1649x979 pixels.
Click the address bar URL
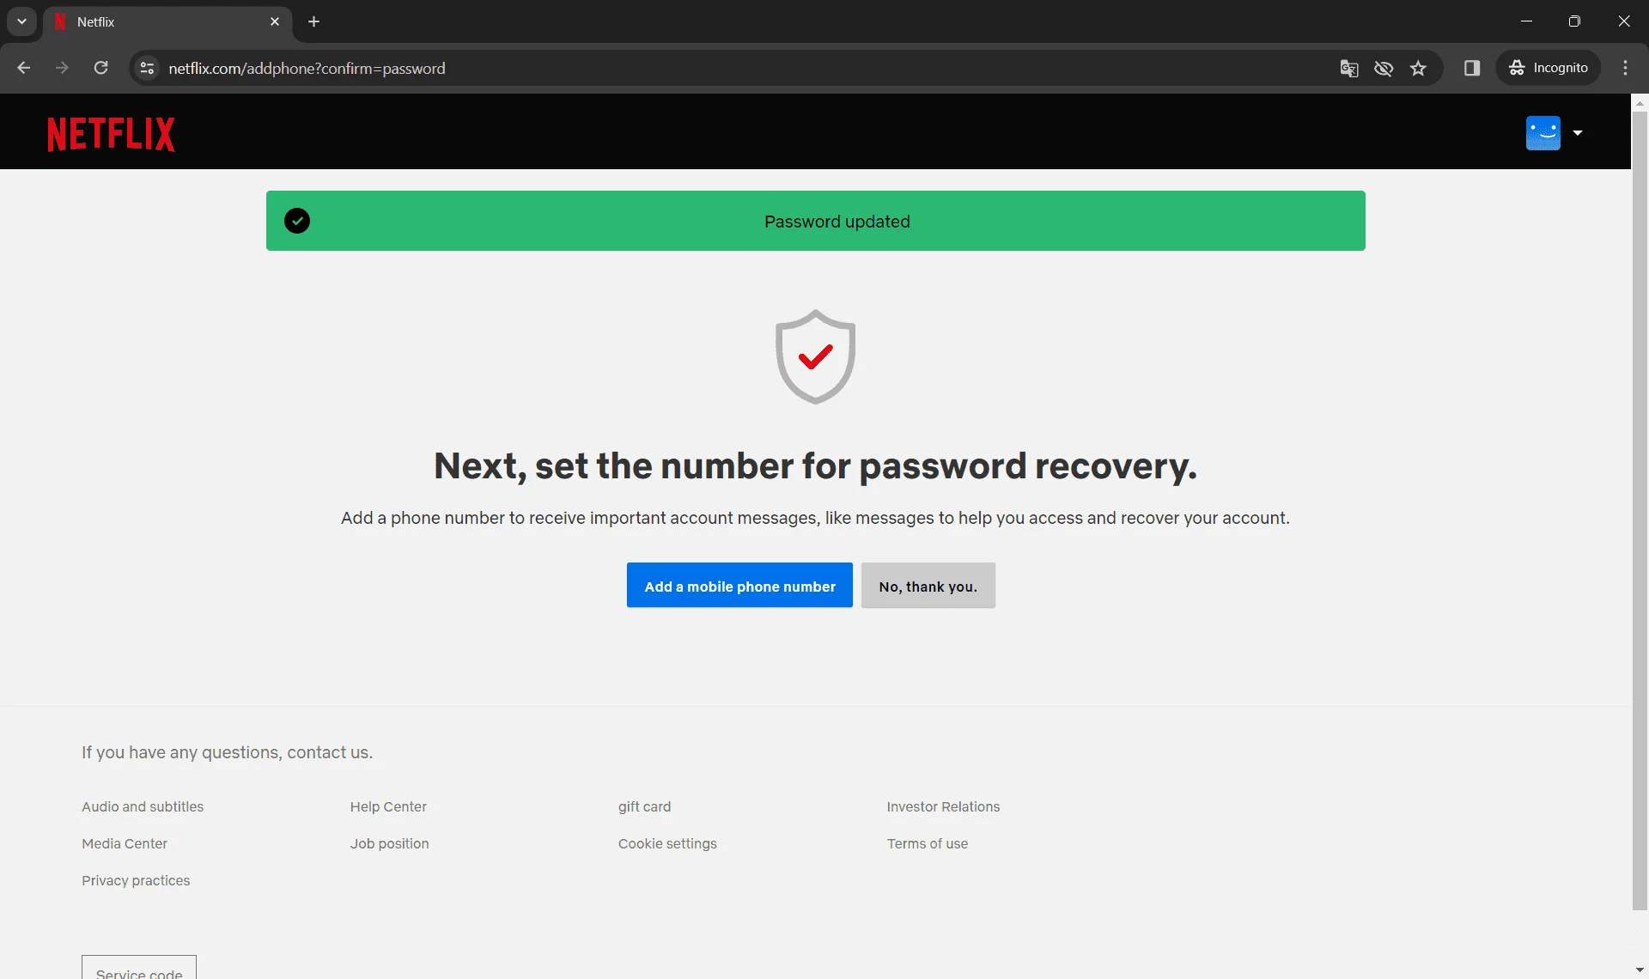click(x=307, y=68)
